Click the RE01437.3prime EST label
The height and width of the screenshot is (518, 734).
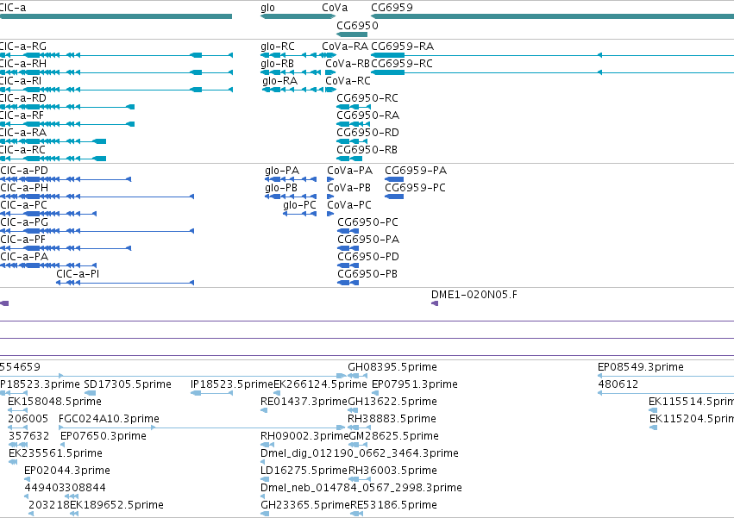tap(304, 402)
